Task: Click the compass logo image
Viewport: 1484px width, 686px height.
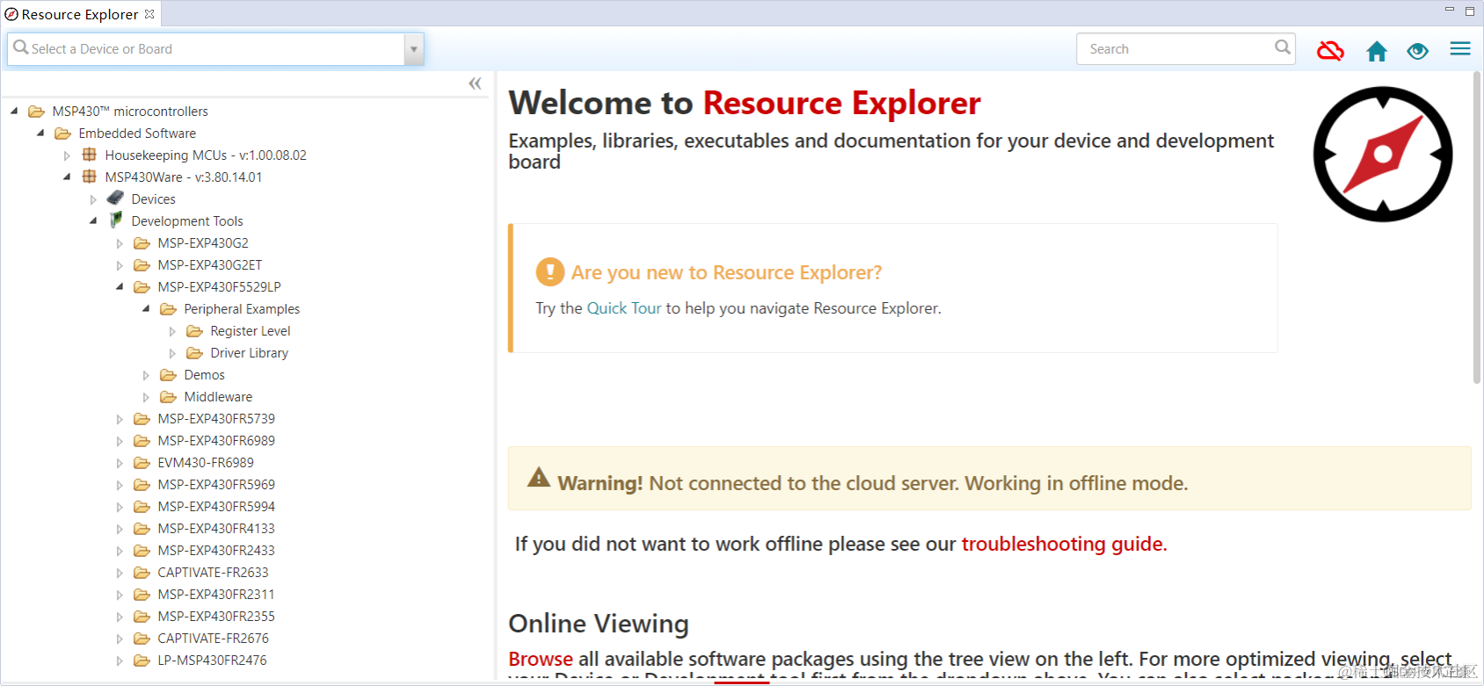Action: tap(1383, 154)
